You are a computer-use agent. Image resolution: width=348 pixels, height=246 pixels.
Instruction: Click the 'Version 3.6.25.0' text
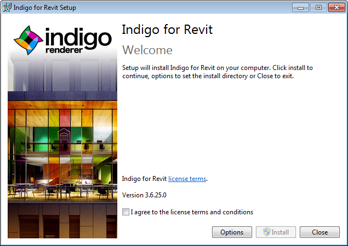pos(144,195)
